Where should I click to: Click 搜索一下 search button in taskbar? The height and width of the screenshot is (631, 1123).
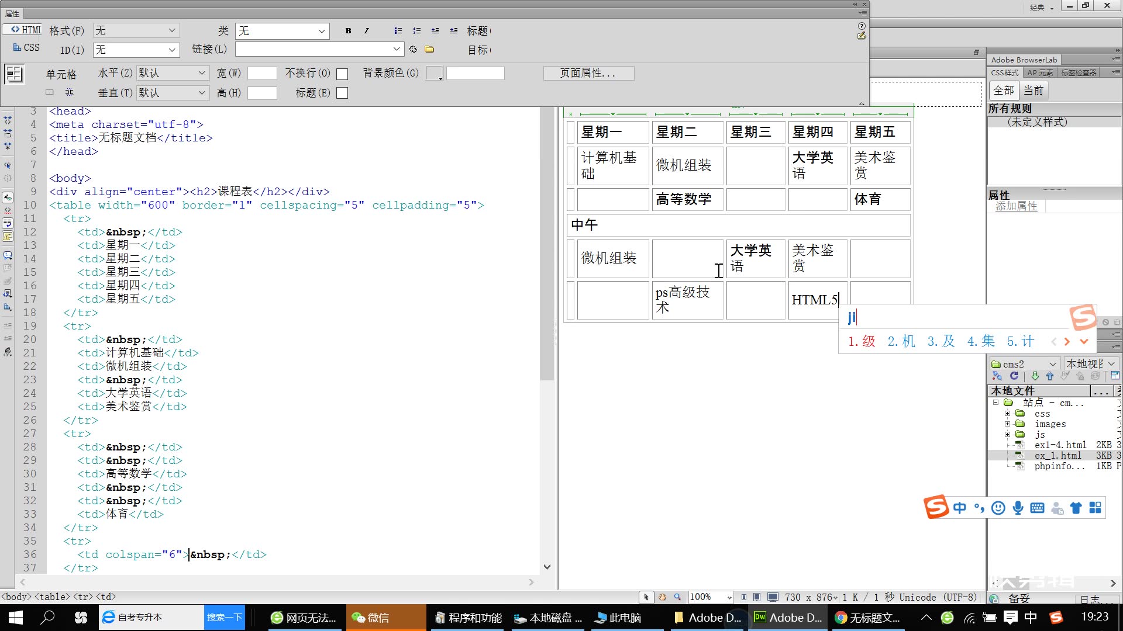tap(225, 618)
